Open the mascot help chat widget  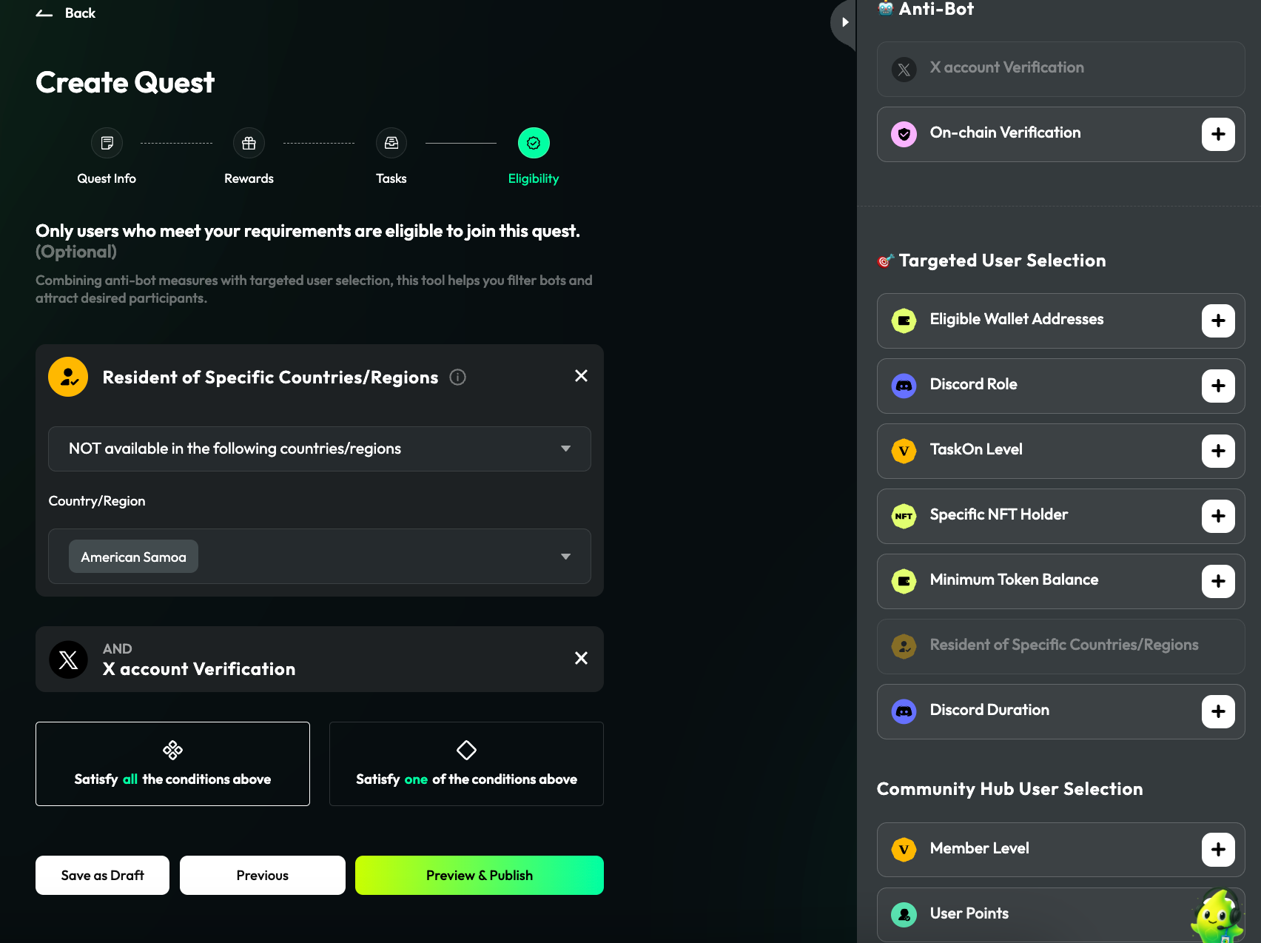1216,916
